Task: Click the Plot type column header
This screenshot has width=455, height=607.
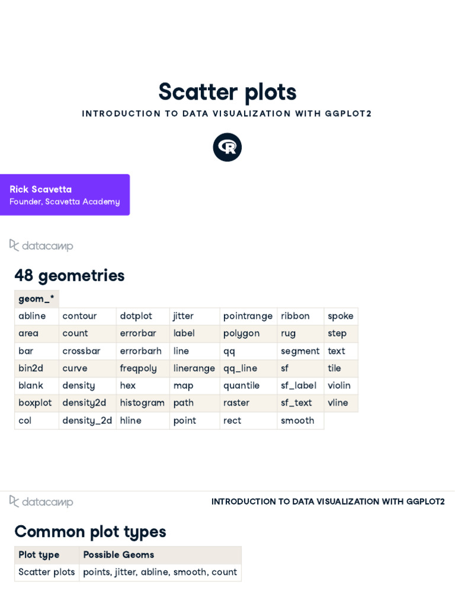Action: [x=39, y=555]
